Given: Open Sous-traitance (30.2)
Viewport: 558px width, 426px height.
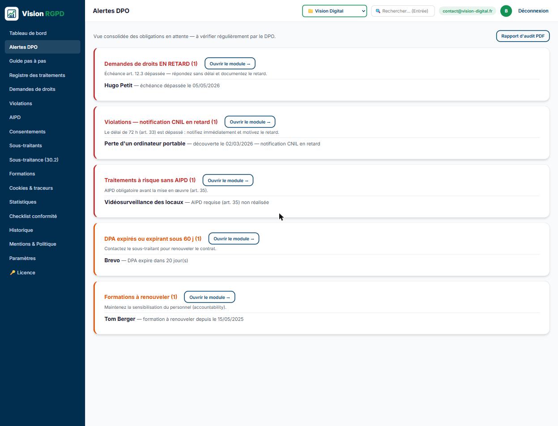Looking at the screenshot, I should [43, 160].
